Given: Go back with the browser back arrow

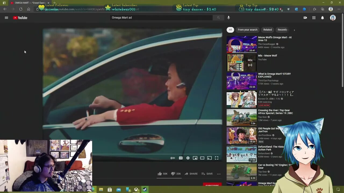Looking at the screenshot, I should coord(5,9).
